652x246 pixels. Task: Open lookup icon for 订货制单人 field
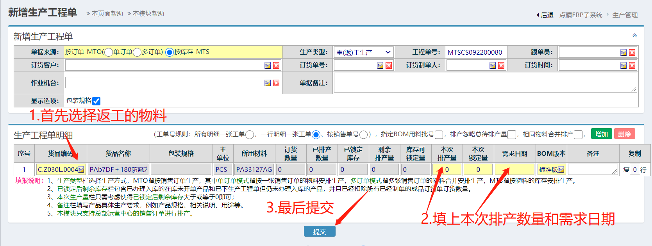click(493, 66)
